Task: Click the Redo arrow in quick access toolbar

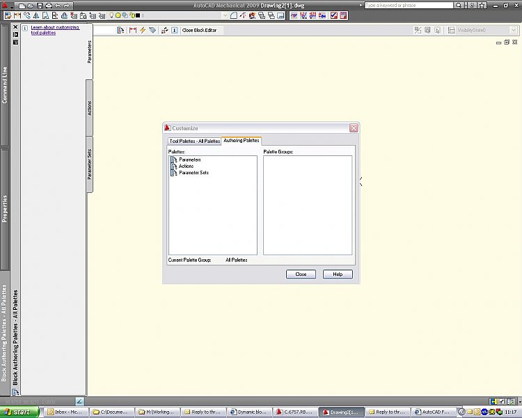Action: (67, 6)
